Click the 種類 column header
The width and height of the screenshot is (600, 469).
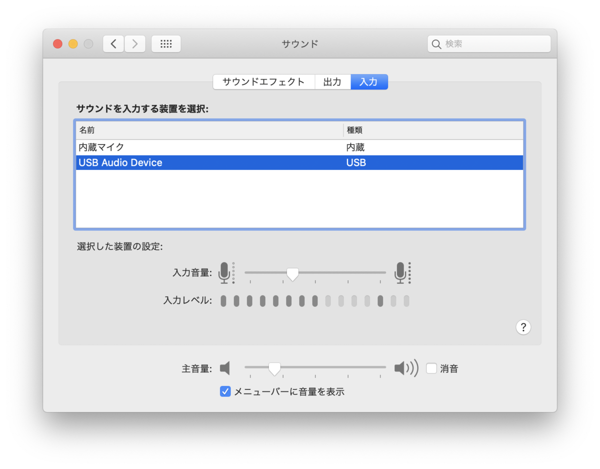coord(433,130)
